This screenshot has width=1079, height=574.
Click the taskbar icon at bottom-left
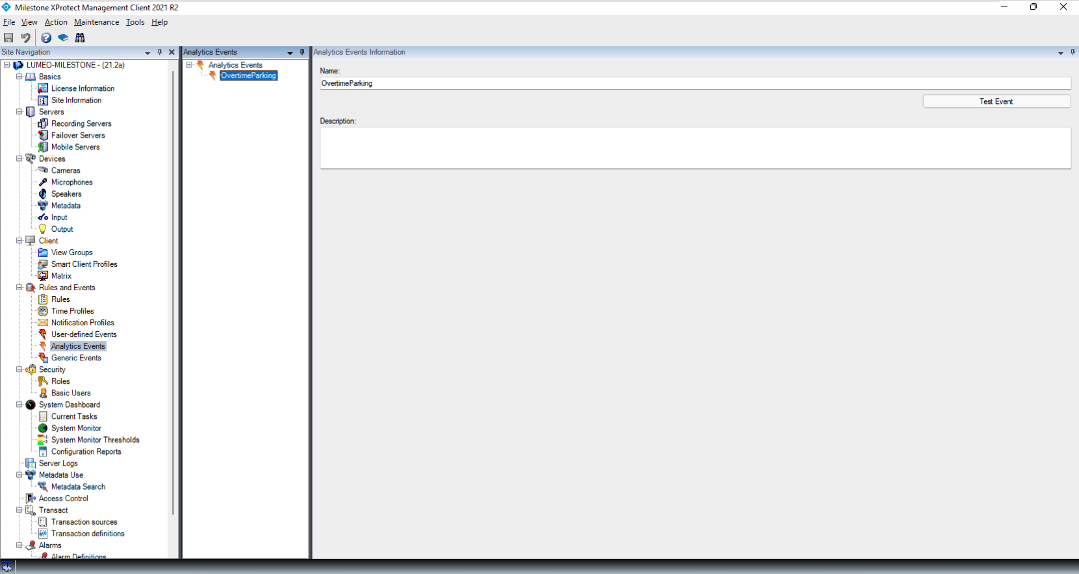[7, 567]
